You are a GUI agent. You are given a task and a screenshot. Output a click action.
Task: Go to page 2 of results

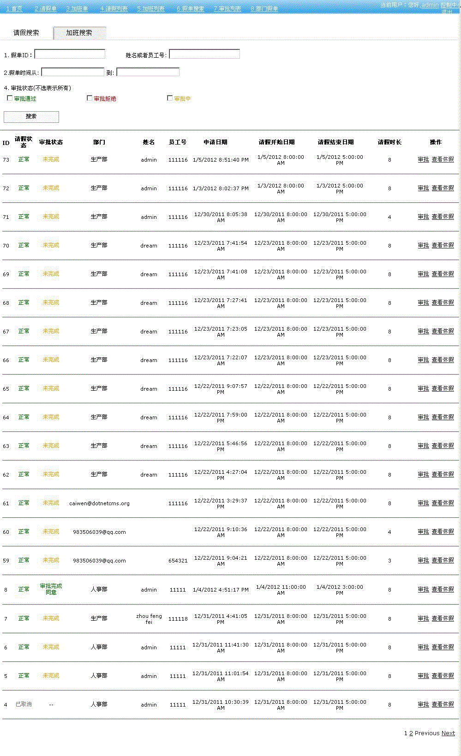[x=411, y=733]
